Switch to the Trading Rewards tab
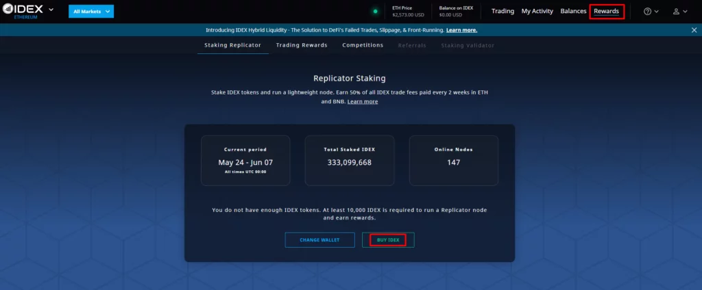The image size is (702, 290). pyautogui.click(x=302, y=45)
